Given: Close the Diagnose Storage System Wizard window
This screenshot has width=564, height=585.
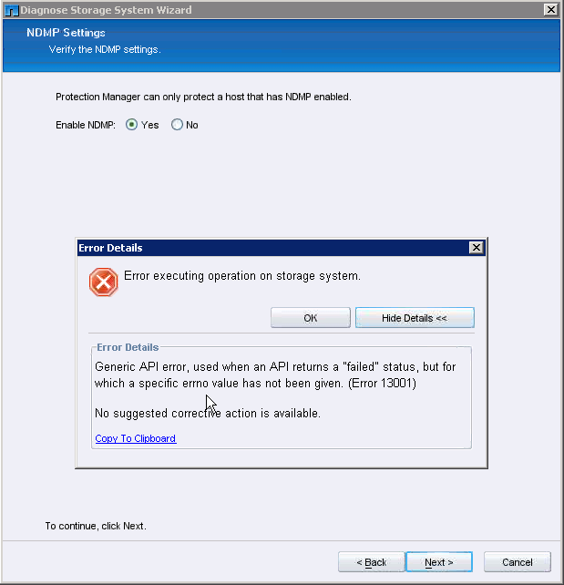Looking at the screenshot, I should click(551, 9).
